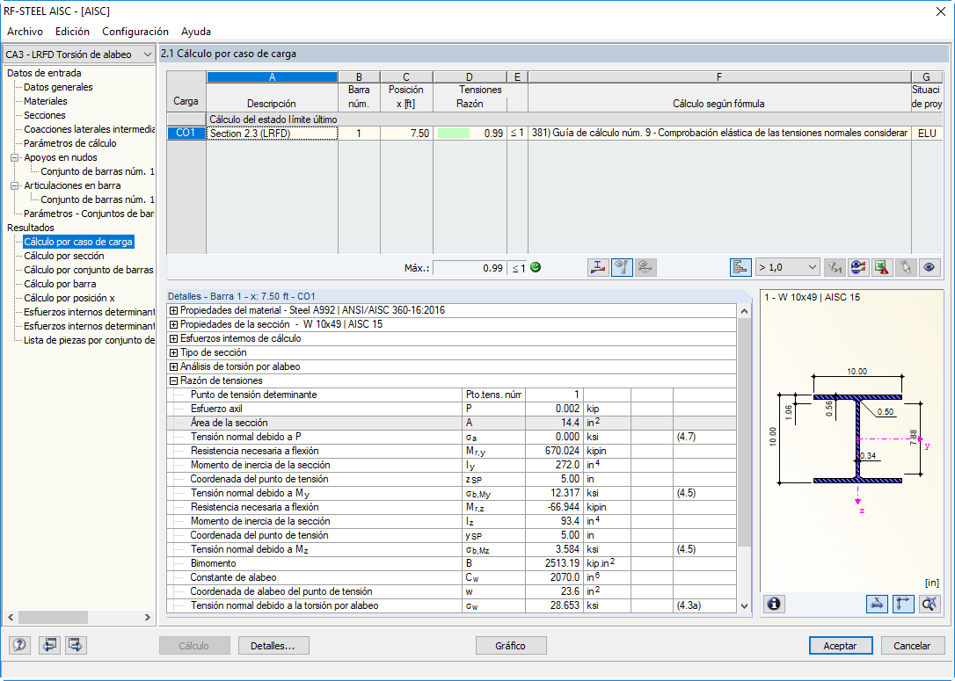This screenshot has width=955, height=681.
Task: Toggle the show-member-in-model eye icon
Action: 622,267
